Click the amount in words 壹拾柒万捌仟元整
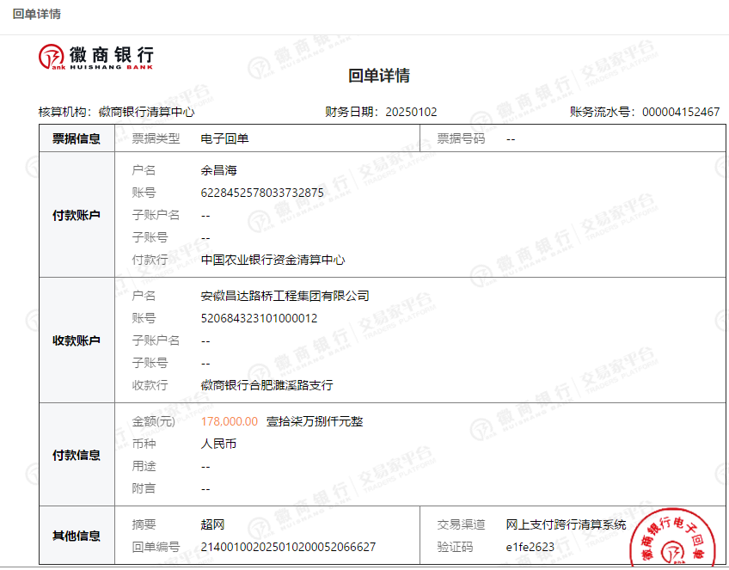The height and width of the screenshot is (570, 729). tap(315, 421)
